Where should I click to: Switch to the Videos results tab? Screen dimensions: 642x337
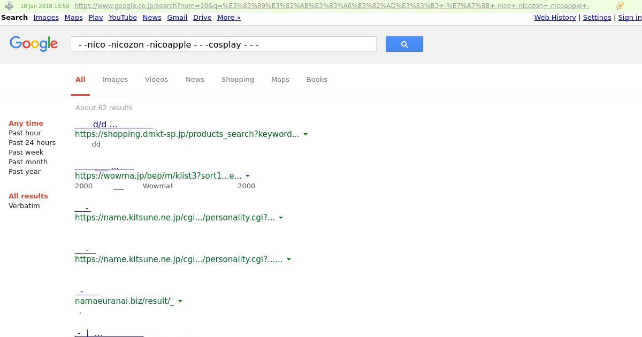(156, 80)
